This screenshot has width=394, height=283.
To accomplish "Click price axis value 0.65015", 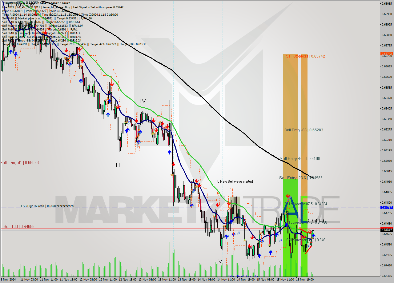I will (x=387, y=171).
